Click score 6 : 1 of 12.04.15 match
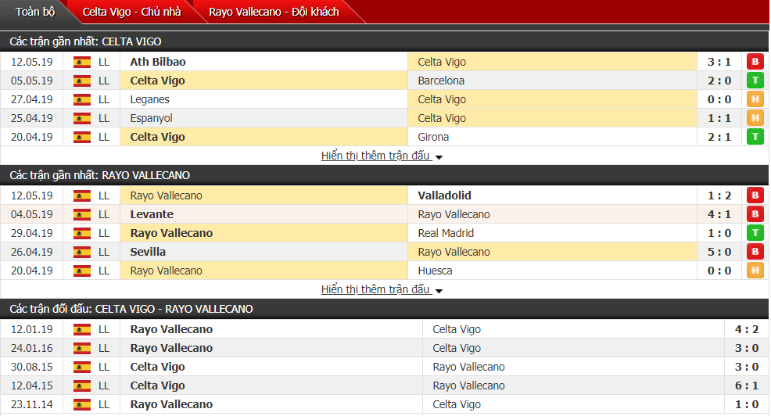This screenshot has height=416, width=771. point(747,386)
